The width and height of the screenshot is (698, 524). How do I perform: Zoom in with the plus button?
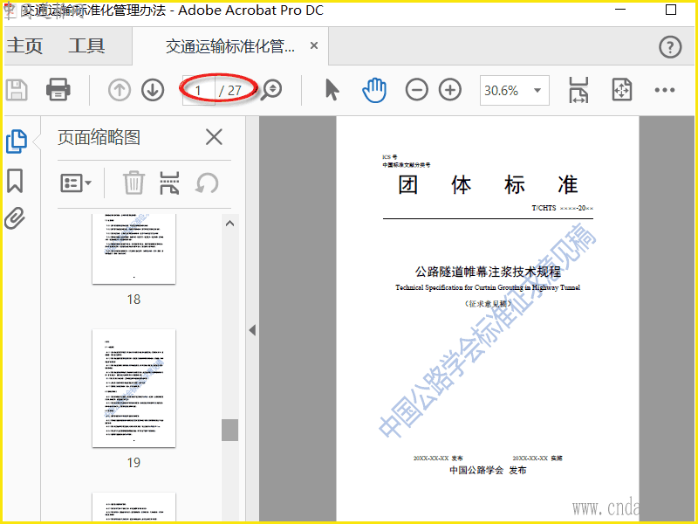click(450, 90)
